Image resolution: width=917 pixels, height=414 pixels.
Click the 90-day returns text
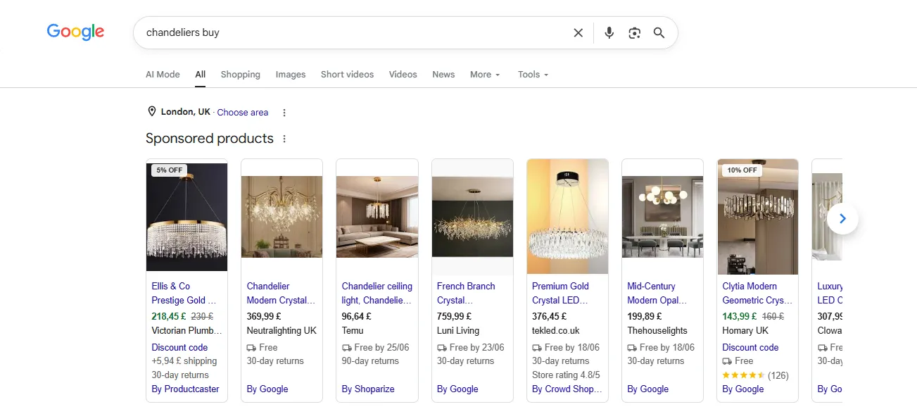(370, 360)
